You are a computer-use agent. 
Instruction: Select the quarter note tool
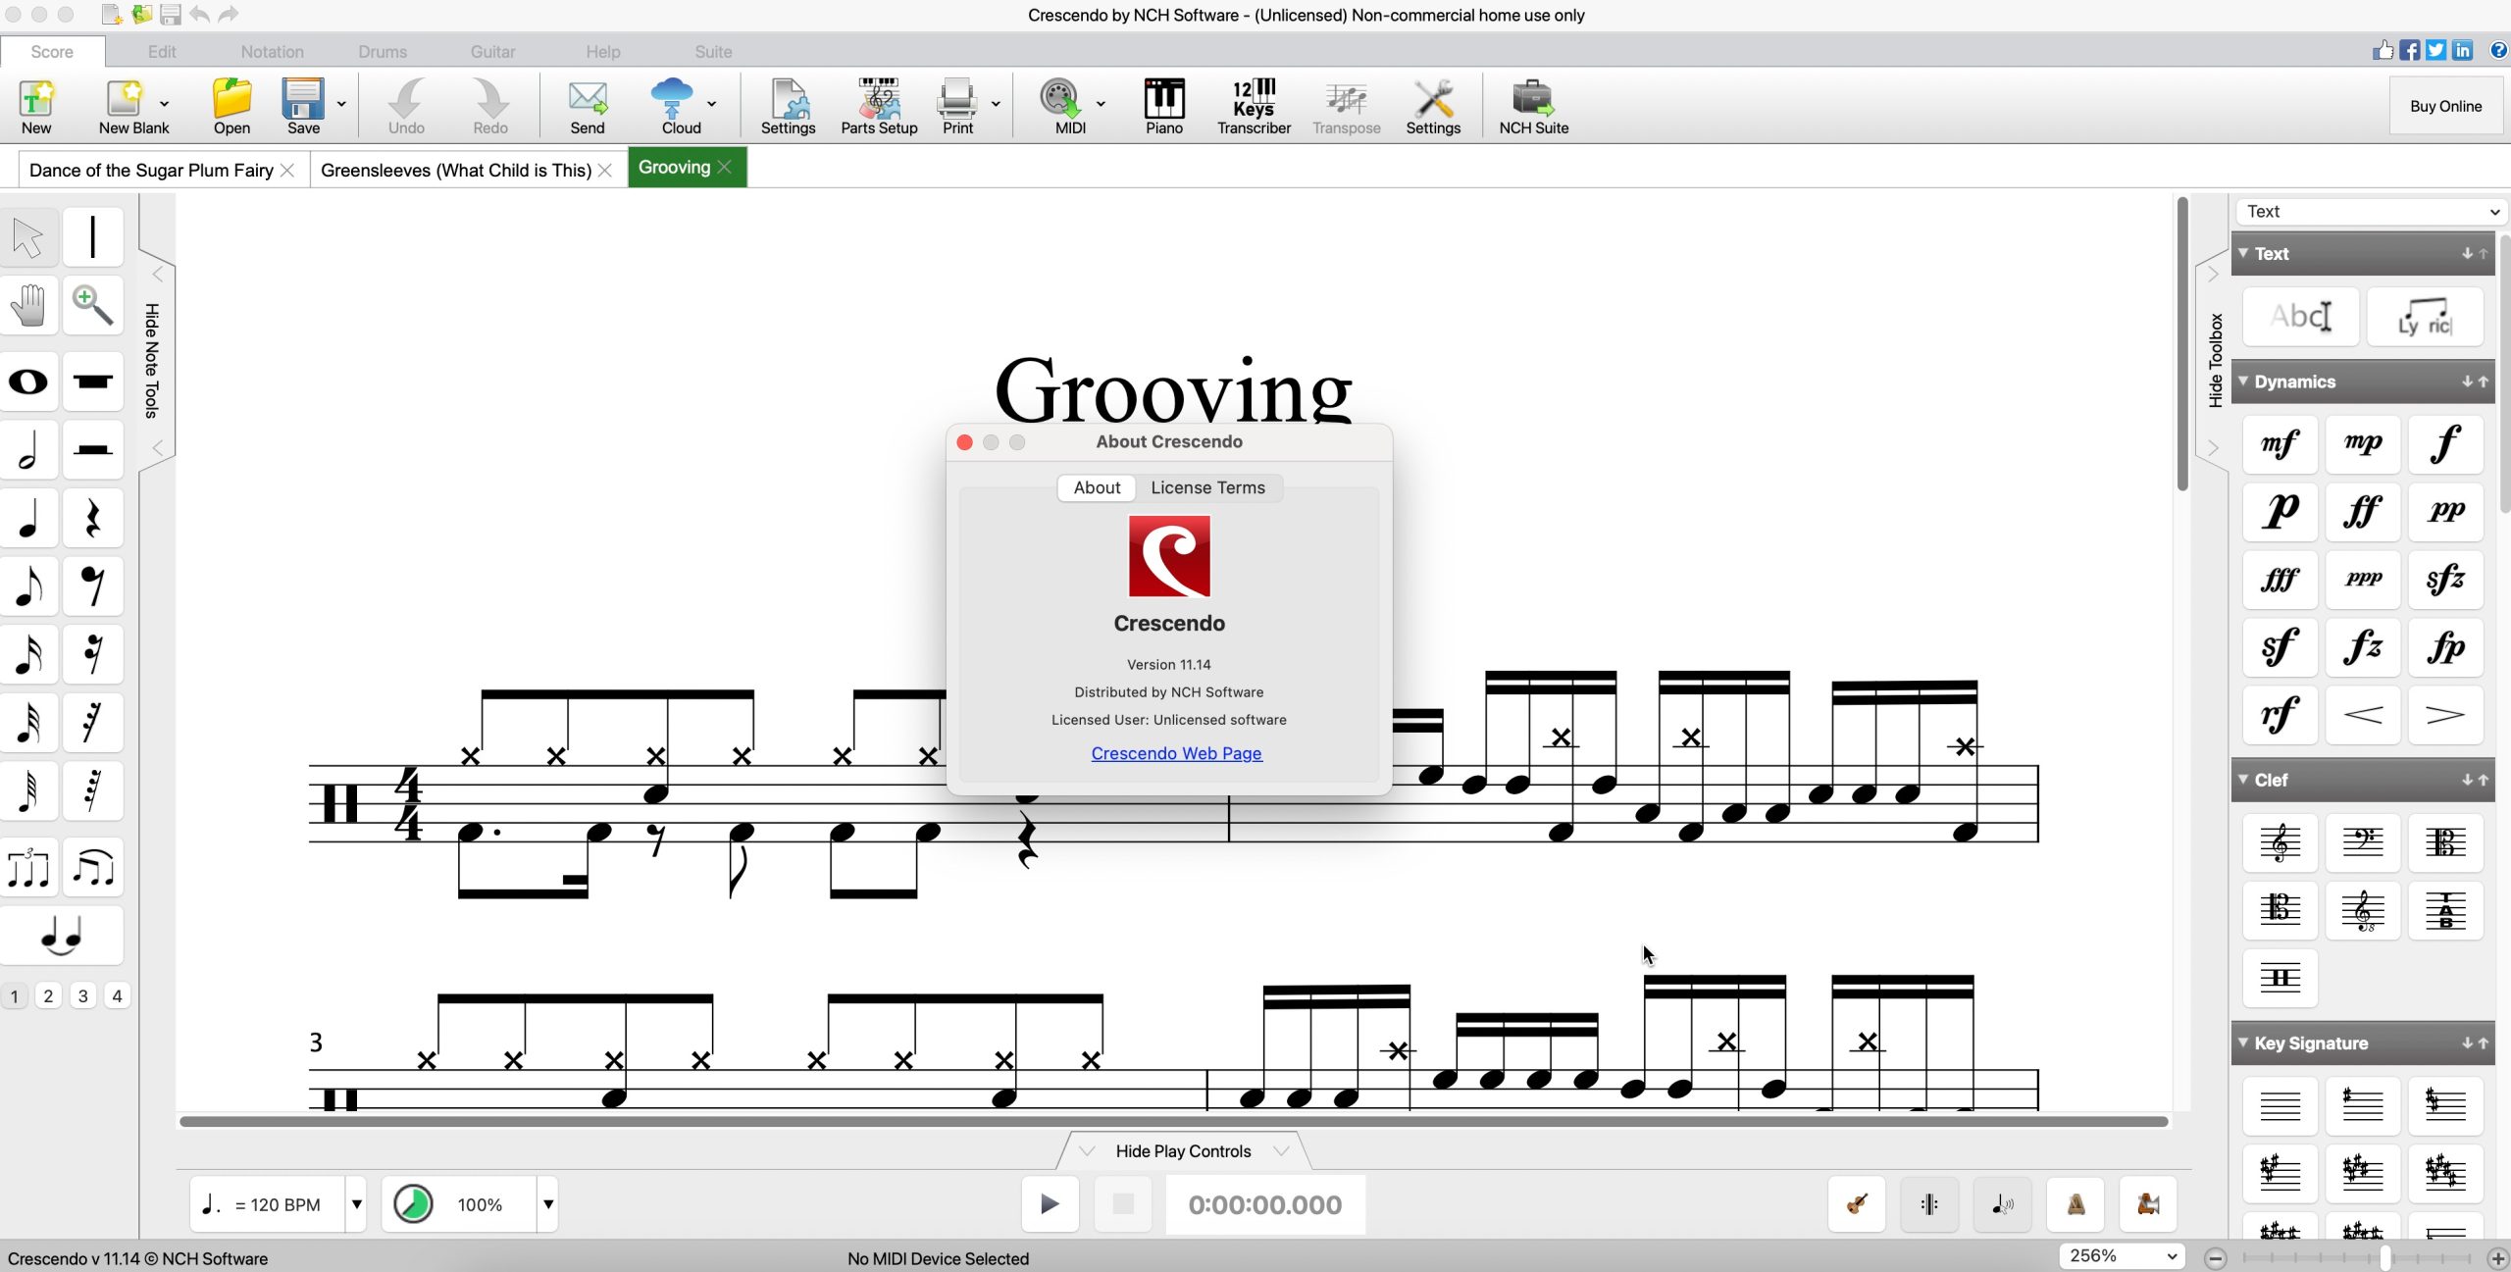pyautogui.click(x=28, y=518)
